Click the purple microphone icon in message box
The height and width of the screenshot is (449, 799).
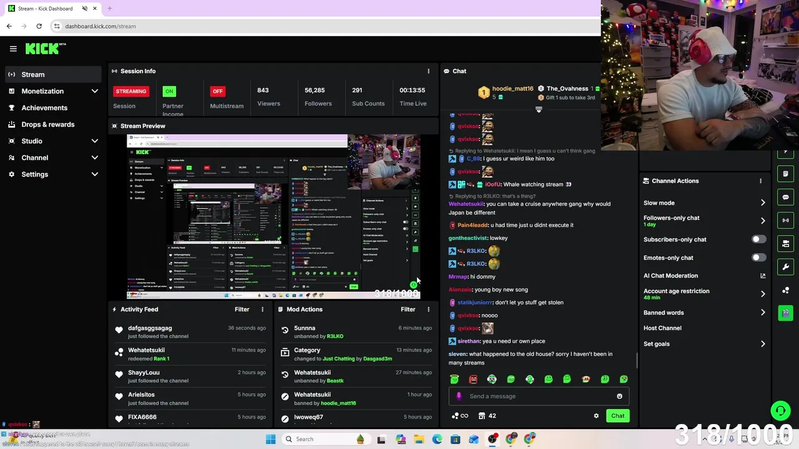(459, 396)
